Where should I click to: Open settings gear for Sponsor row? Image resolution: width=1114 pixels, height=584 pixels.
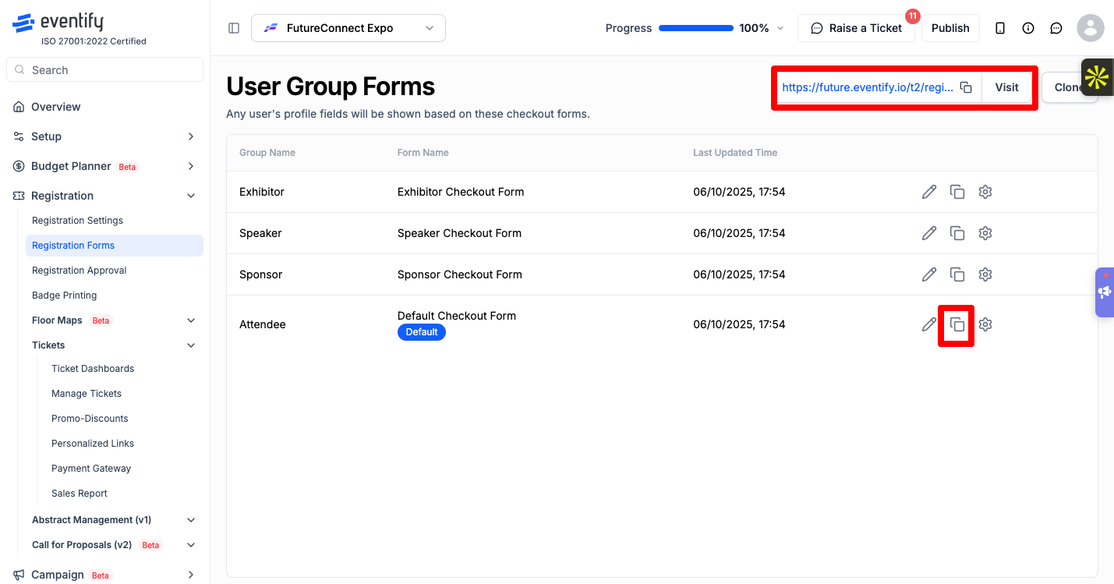point(985,274)
